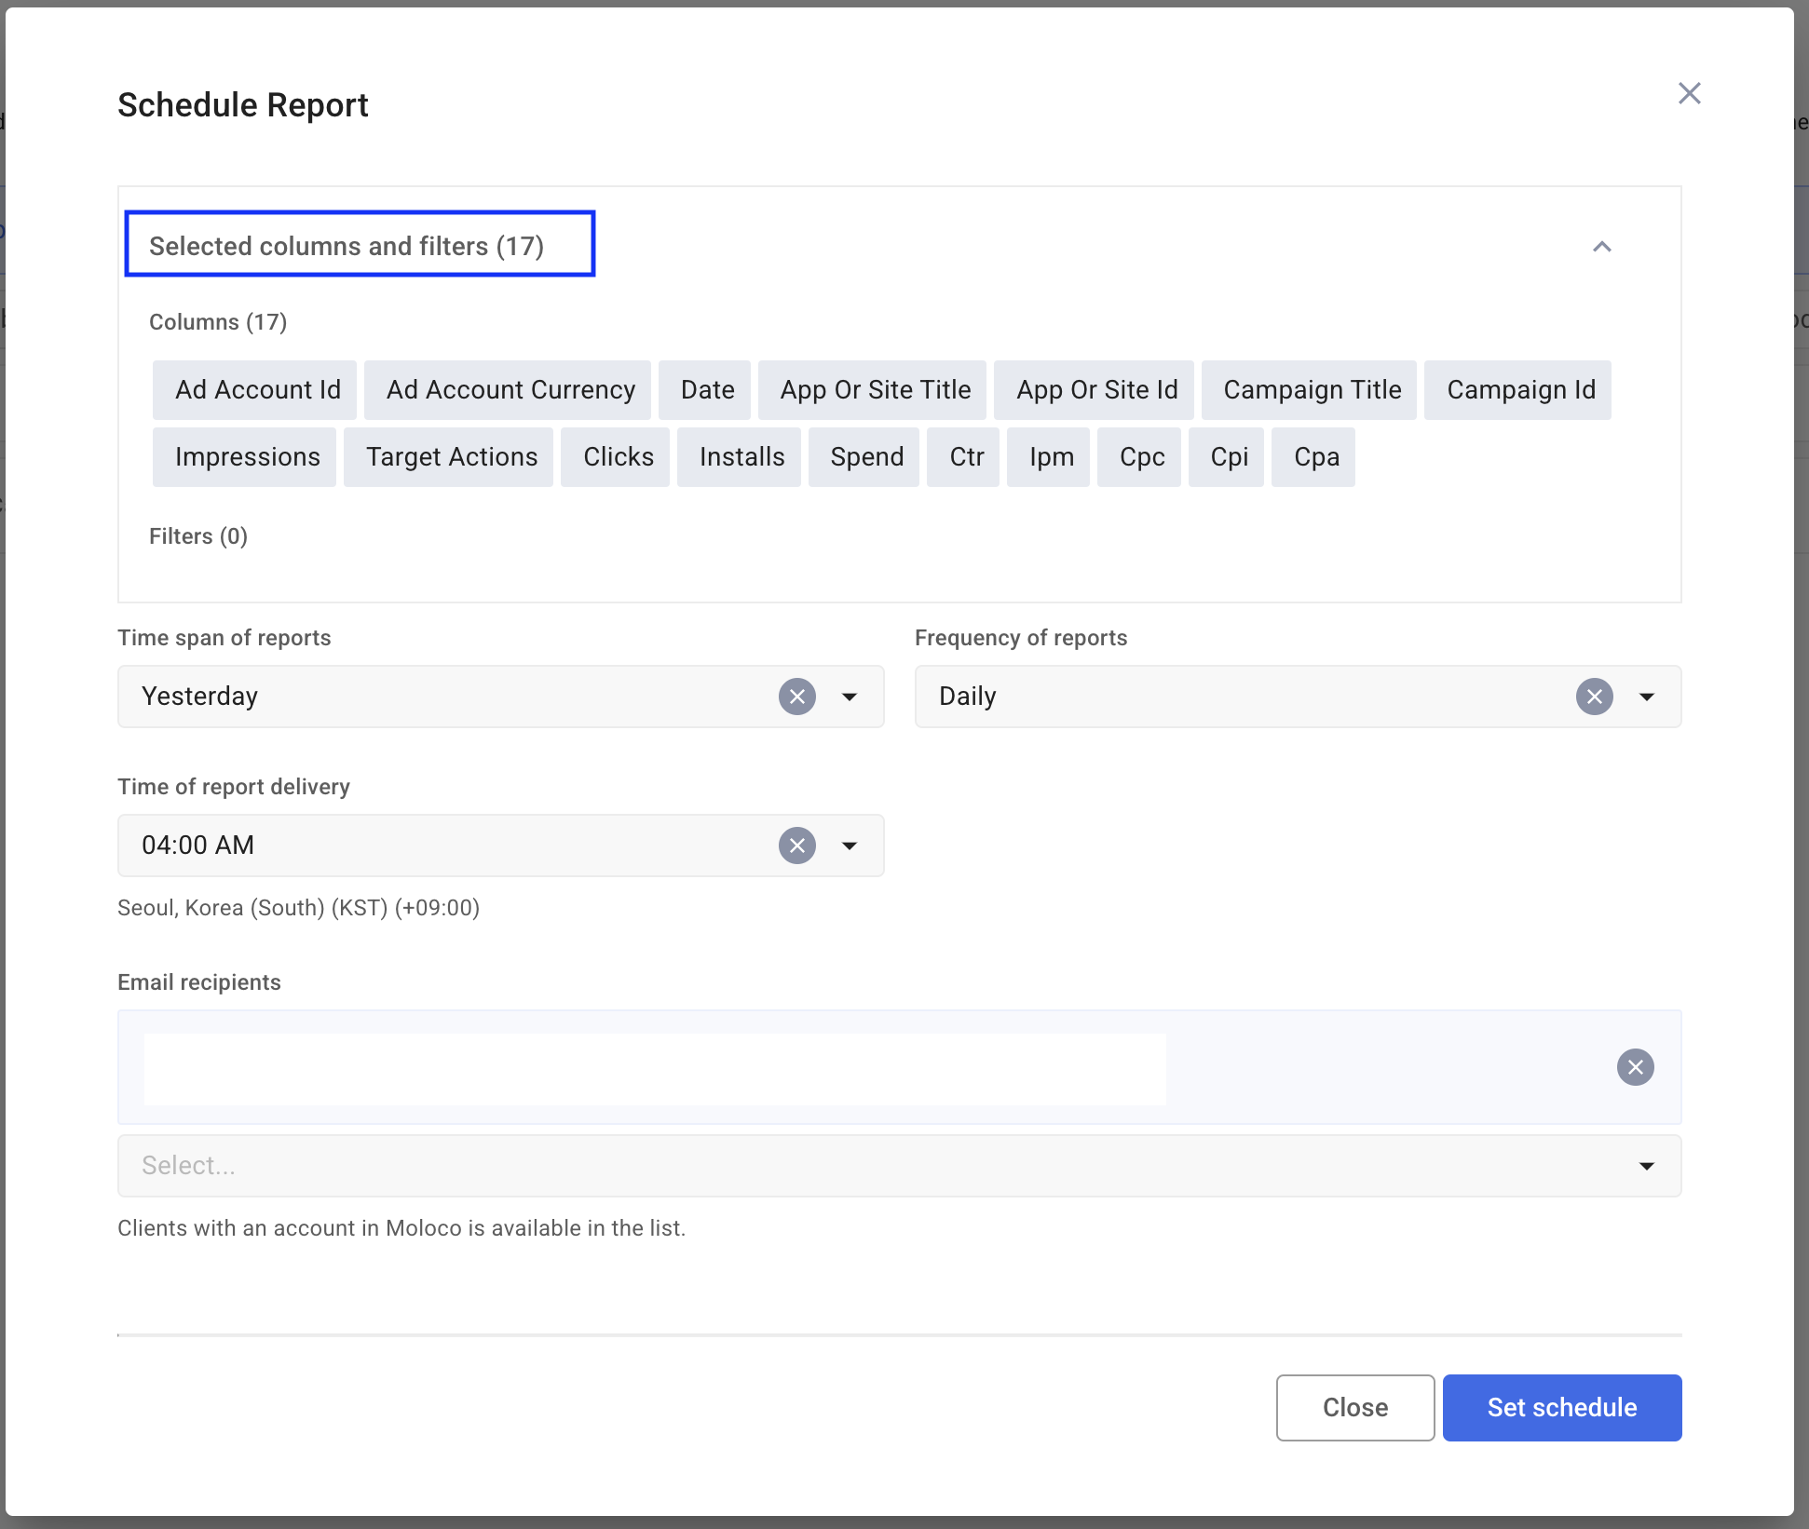Click the App Or Site Title chip
Image resolution: width=1809 pixels, height=1529 pixels.
click(x=875, y=389)
